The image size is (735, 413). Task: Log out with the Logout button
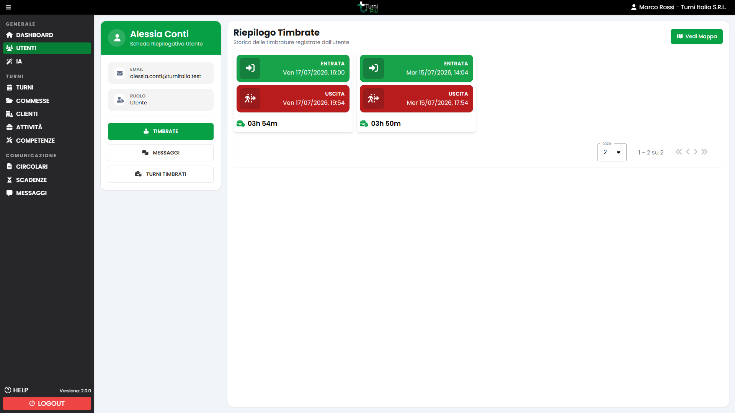coord(47,403)
